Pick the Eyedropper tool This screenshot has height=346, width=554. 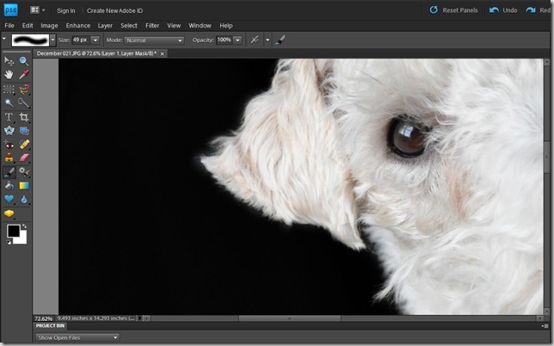[24, 75]
